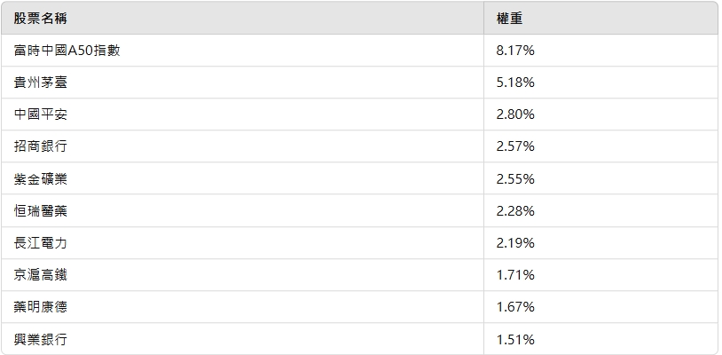Select the 長江電力 stock name
This screenshot has width=722, height=355.
coord(40,242)
